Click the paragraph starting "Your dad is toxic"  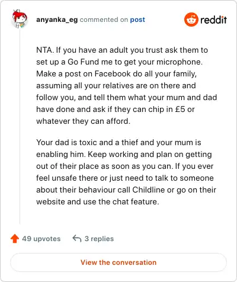pyautogui.click(x=126, y=172)
